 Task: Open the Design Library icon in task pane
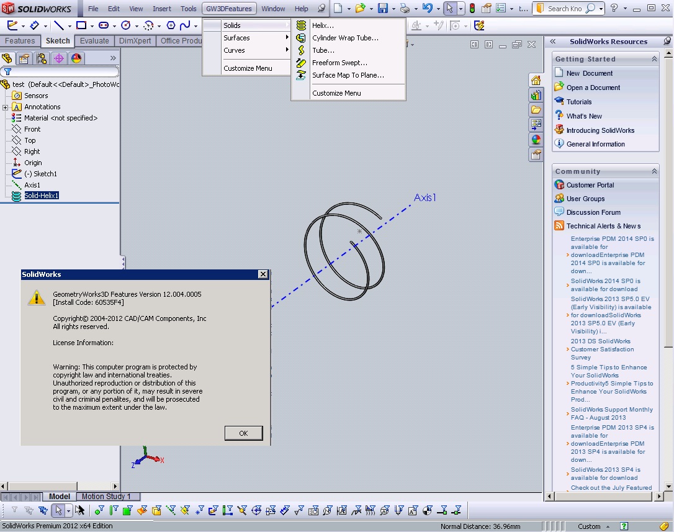pos(536,95)
